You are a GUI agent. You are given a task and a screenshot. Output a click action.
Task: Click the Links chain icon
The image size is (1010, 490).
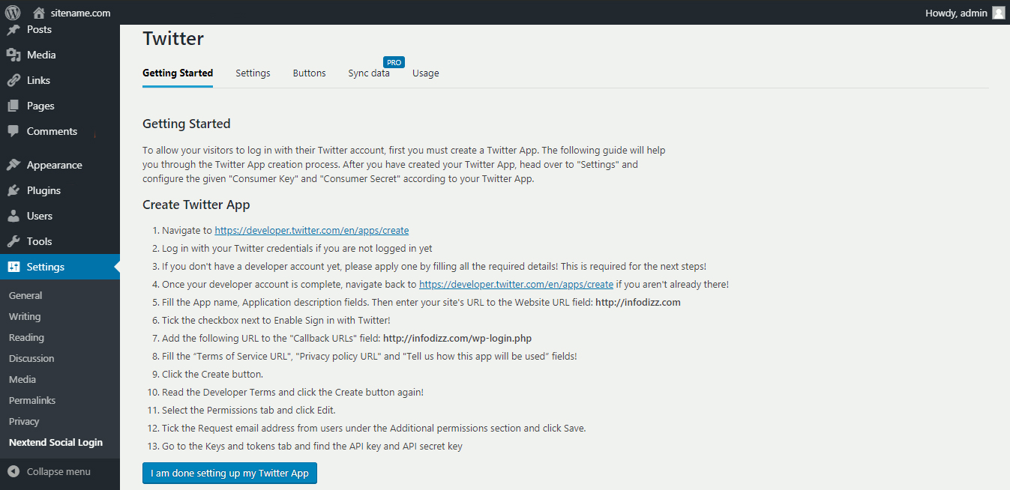(13, 80)
